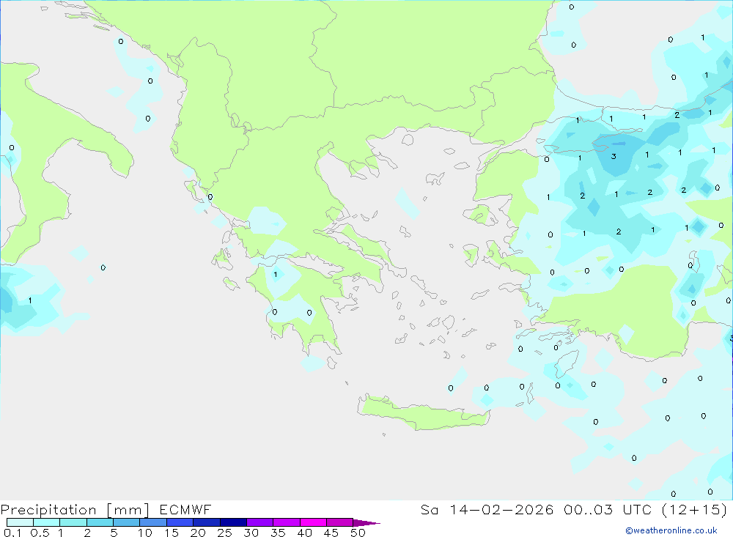
Task: Click the legend label '0.5'
Action: (40, 533)
